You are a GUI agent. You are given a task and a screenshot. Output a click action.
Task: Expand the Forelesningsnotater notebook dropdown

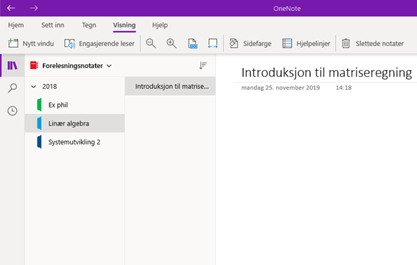click(x=109, y=66)
